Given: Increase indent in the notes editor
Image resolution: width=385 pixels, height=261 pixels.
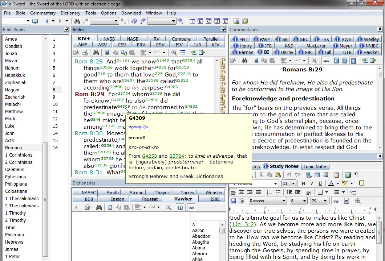Looking at the screenshot, I should (297, 192).
